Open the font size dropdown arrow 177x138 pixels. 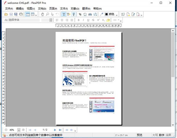(x=51, y=20)
